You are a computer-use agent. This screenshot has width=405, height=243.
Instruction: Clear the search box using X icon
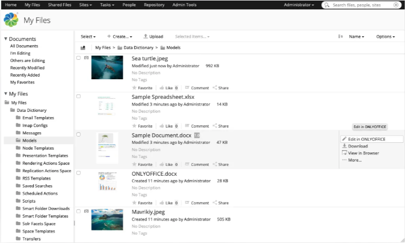tap(396, 5)
